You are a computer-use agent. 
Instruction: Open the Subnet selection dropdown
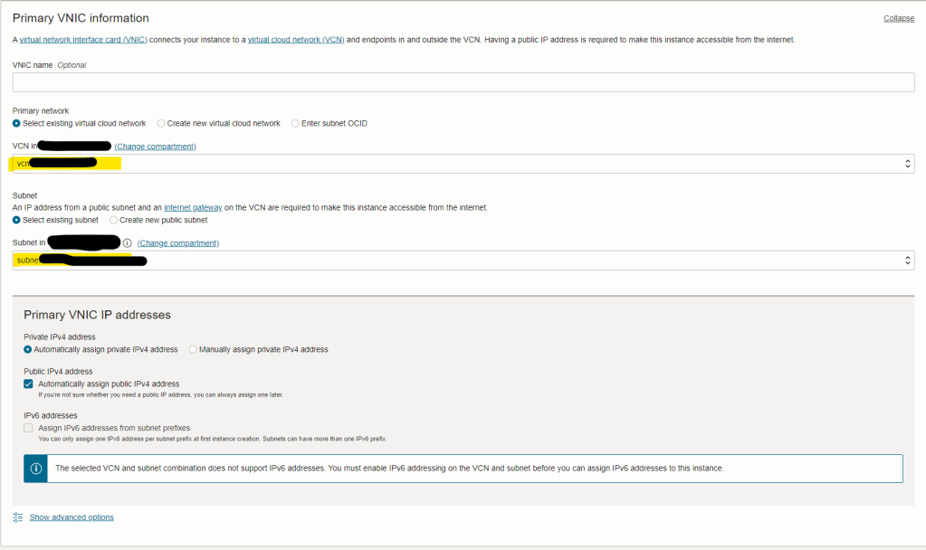[463, 261]
